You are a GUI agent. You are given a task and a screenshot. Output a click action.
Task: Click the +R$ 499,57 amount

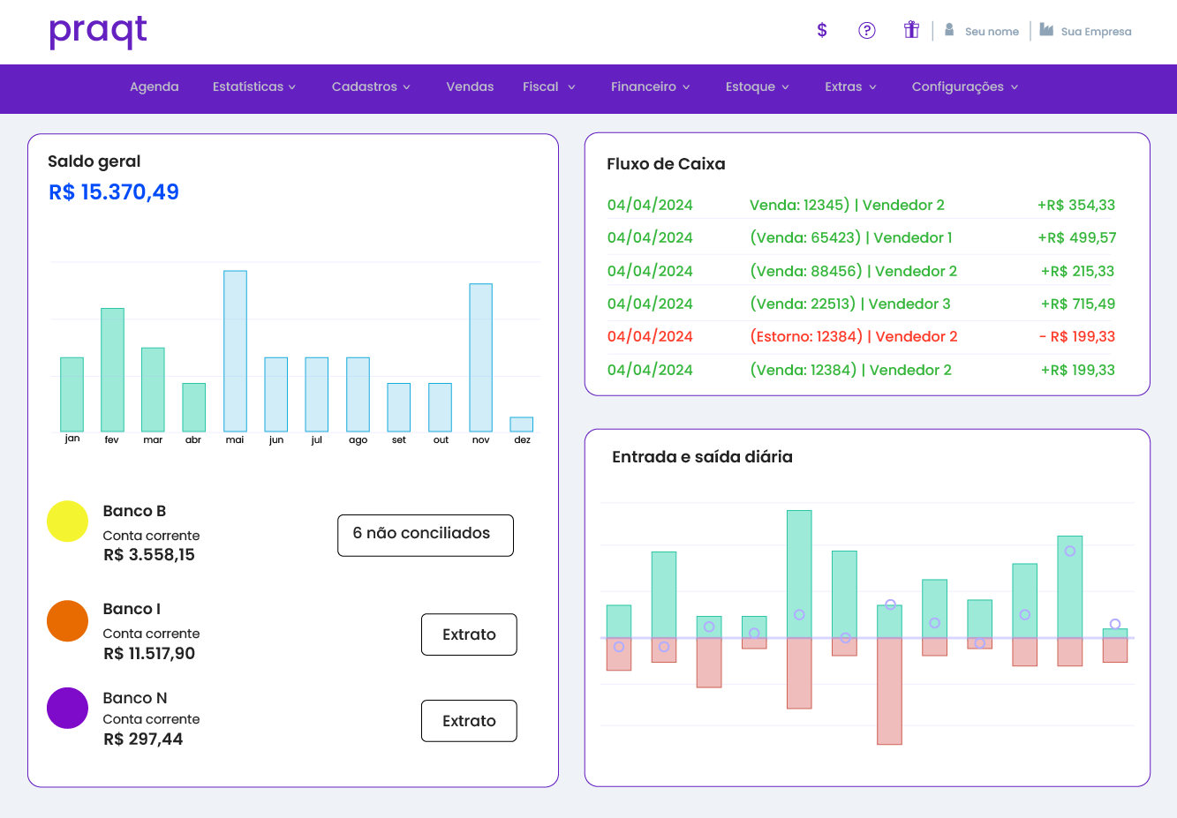[x=1077, y=237]
